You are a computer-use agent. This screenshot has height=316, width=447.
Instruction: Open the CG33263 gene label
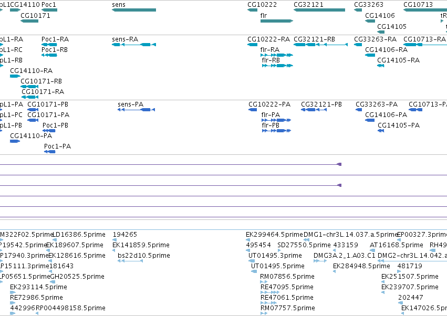click(x=369, y=5)
